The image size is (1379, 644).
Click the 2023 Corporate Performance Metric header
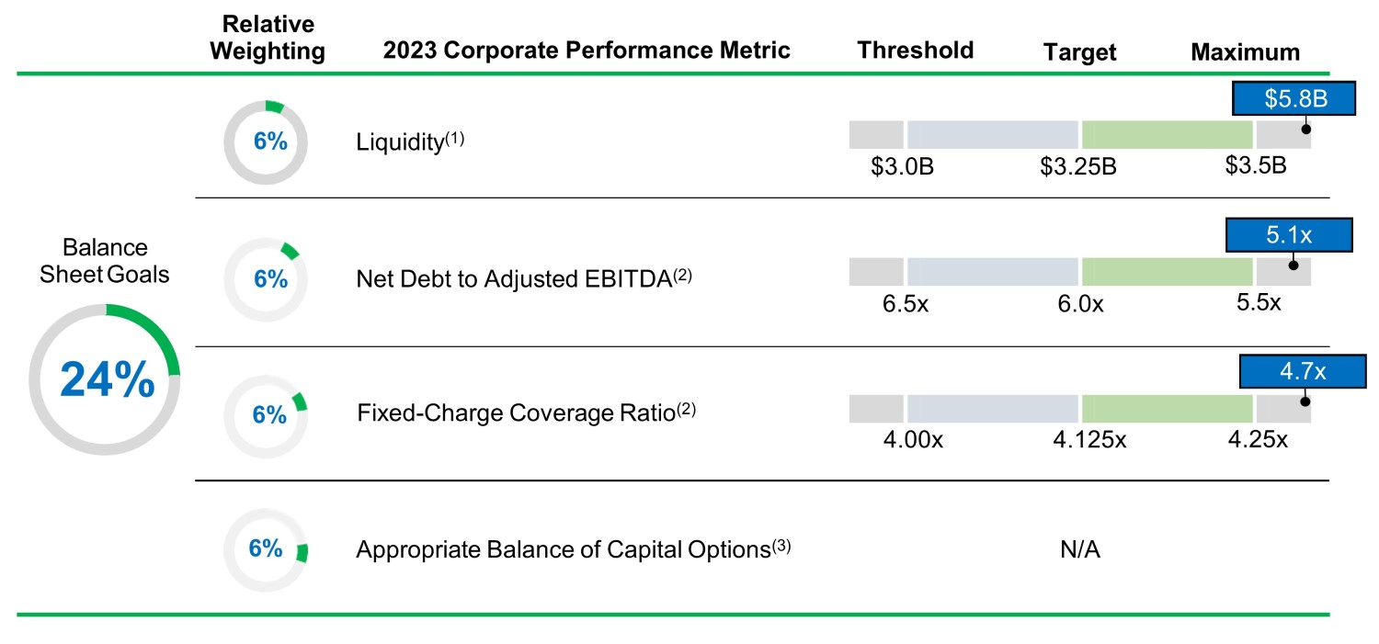tap(587, 50)
